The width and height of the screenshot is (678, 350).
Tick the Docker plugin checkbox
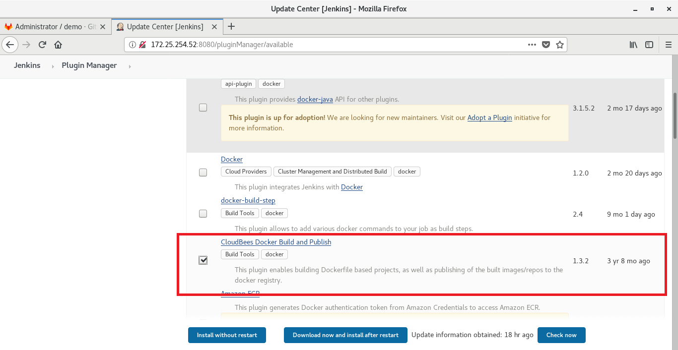click(203, 173)
